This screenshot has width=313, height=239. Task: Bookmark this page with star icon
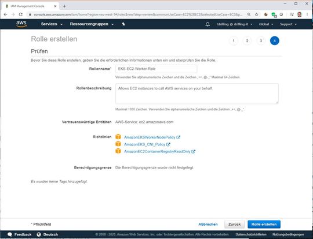coord(257,14)
